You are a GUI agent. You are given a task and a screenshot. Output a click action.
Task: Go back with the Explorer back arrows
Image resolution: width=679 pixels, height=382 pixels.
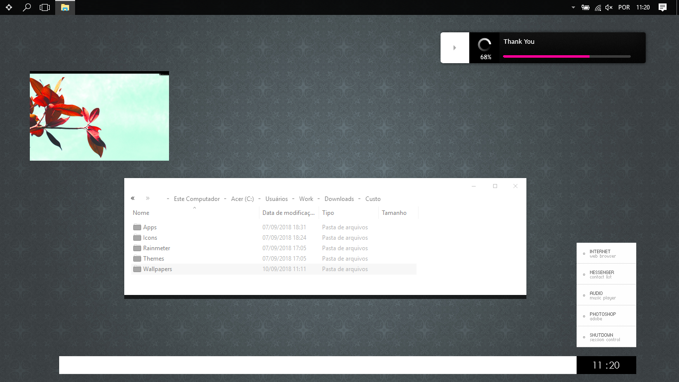pos(133,198)
